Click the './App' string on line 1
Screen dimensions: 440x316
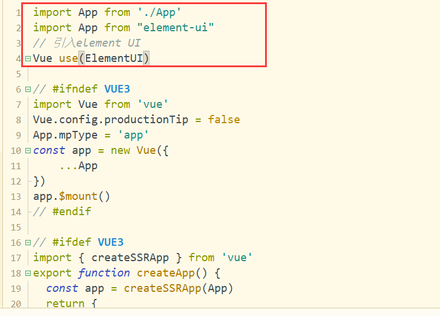tap(159, 12)
